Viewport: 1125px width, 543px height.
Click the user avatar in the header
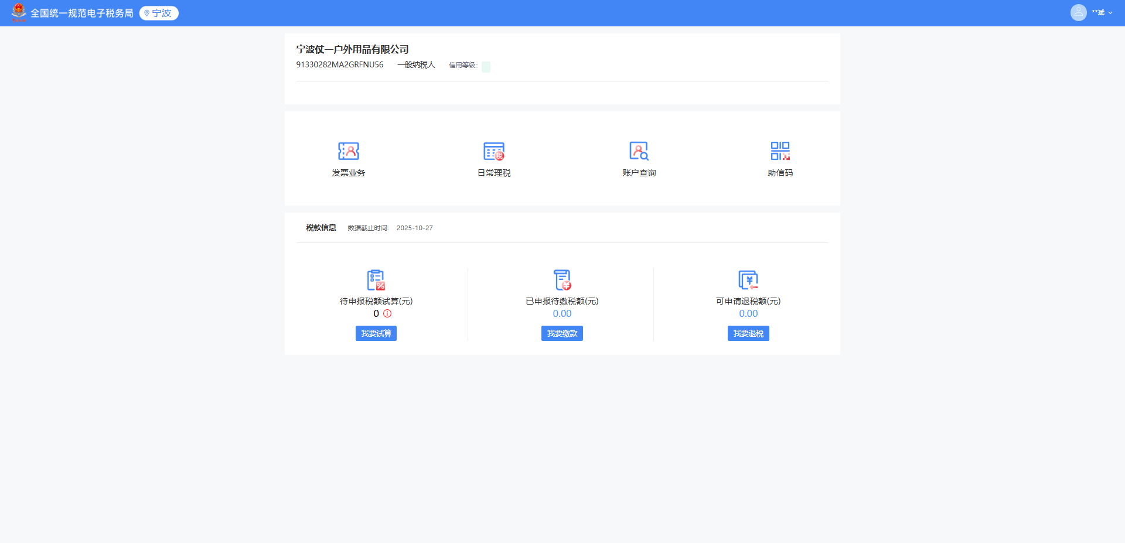(x=1078, y=12)
